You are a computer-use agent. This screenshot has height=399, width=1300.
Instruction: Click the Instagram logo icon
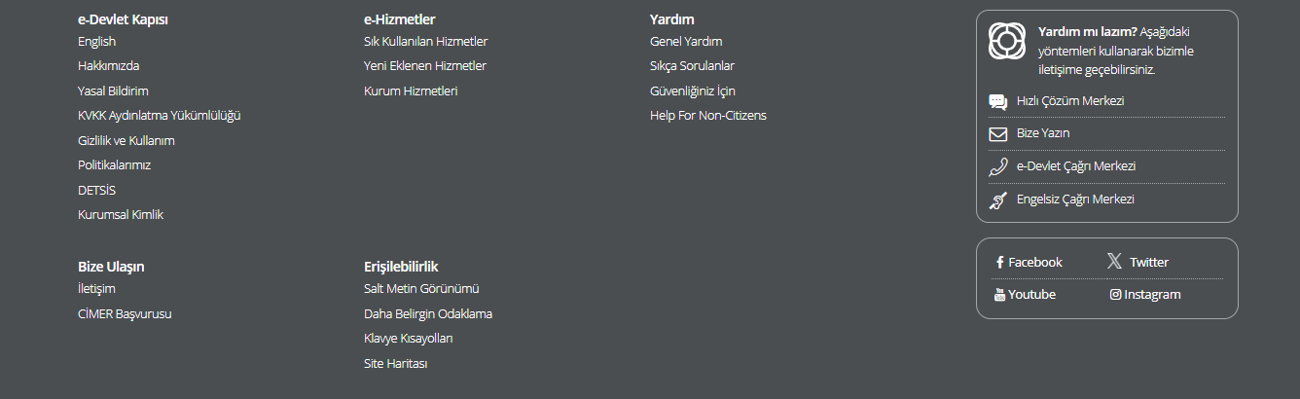click(x=1115, y=295)
